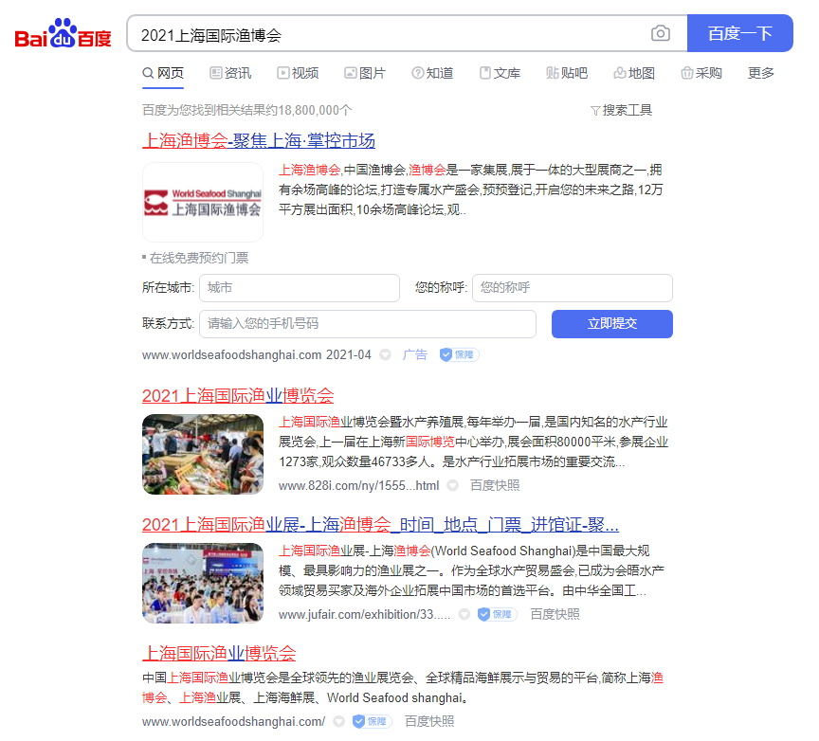
Task: Open the 城市 city input selector
Action: (x=300, y=288)
